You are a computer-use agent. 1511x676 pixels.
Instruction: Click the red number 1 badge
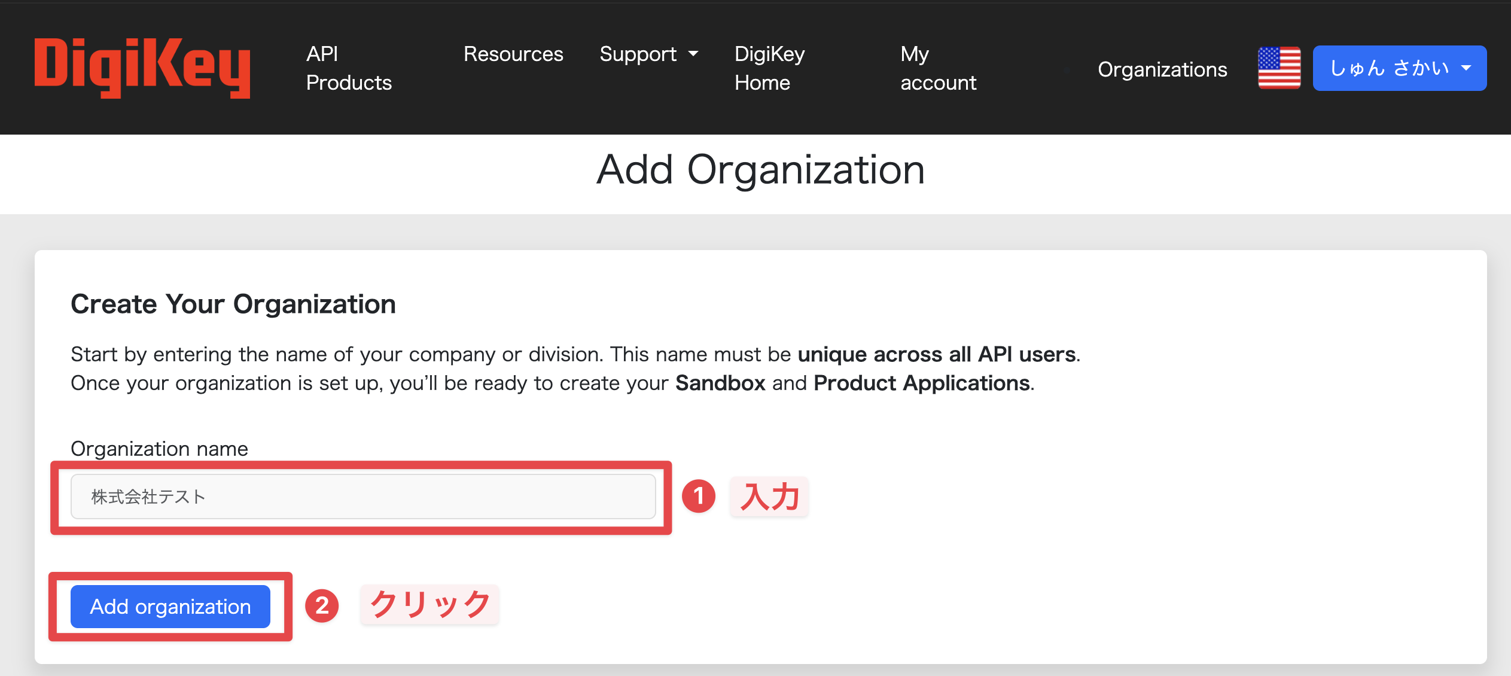tap(699, 496)
